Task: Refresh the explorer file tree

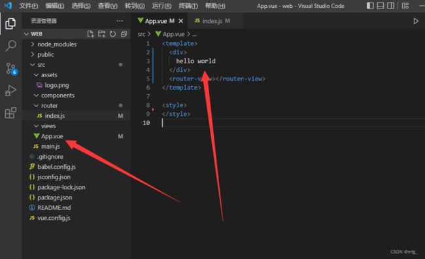Action: pyautogui.click(x=112, y=34)
